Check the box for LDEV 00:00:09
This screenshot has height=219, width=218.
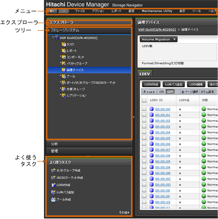[144, 161]
